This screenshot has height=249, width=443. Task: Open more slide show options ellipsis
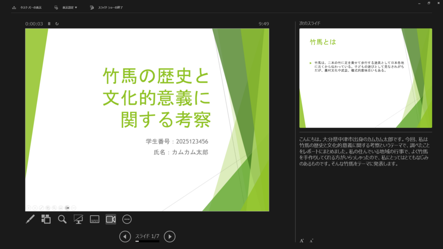pyautogui.click(x=127, y=219)
